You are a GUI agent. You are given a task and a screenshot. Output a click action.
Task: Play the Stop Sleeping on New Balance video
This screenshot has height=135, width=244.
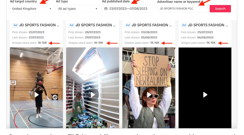(x=149, y=94)
